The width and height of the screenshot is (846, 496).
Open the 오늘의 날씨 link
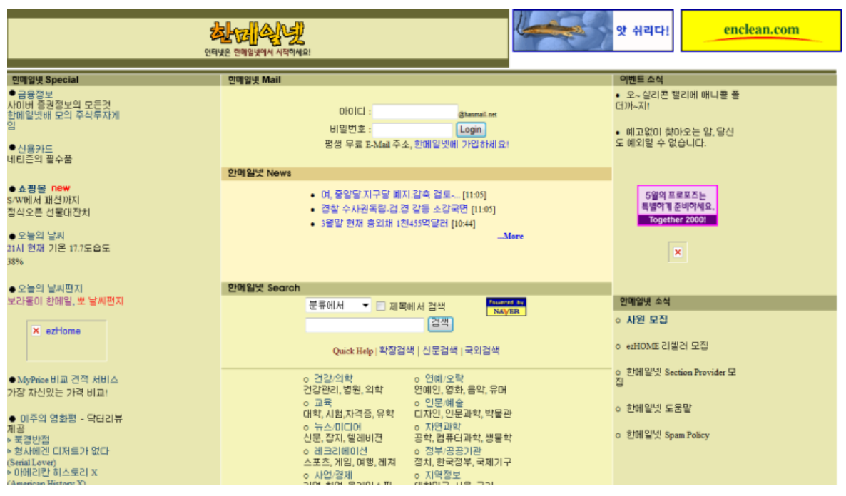pyautogui.click(x=41, y=236)
